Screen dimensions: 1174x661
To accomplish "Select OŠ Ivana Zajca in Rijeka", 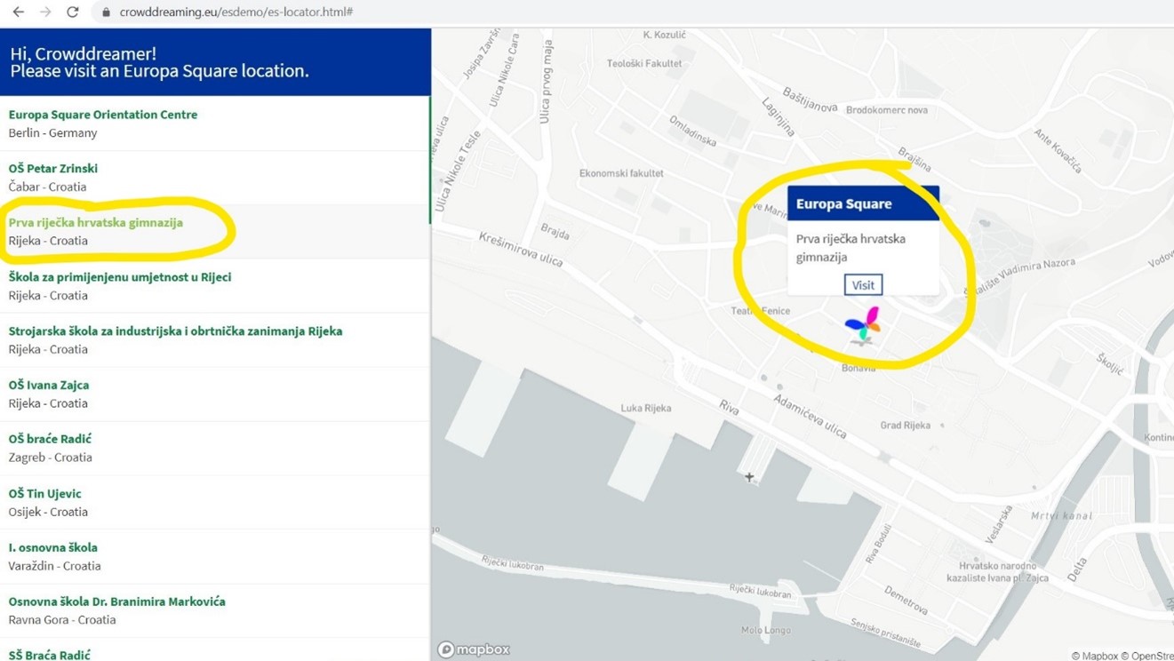I will click(x=49, y=386).
